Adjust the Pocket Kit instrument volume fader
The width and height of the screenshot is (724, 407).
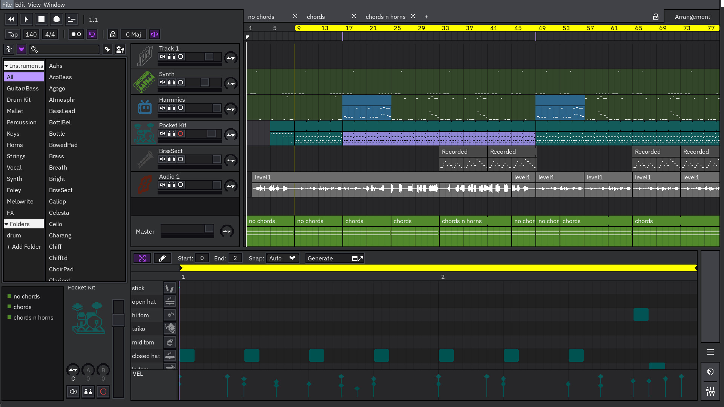pos(118,320)
